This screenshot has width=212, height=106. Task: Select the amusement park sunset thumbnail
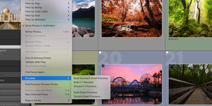[132, 84]
